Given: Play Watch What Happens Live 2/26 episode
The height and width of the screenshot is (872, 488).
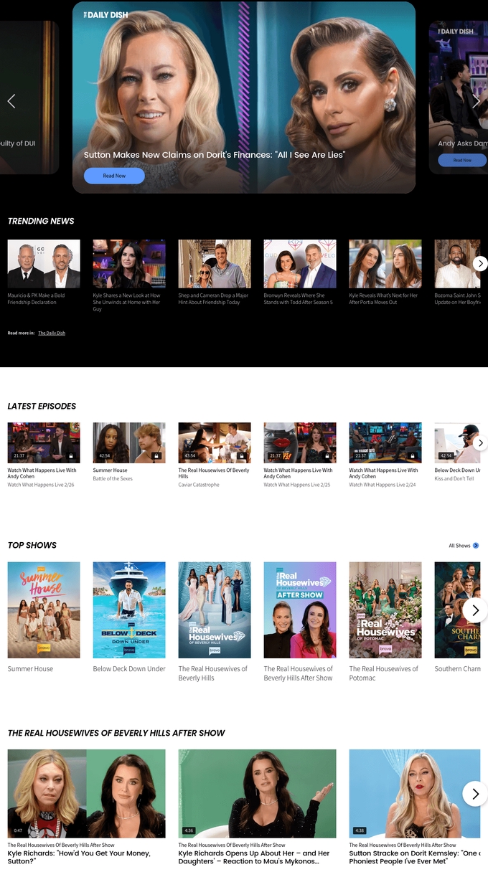Looking at the screenshot, I should point(44,442).
